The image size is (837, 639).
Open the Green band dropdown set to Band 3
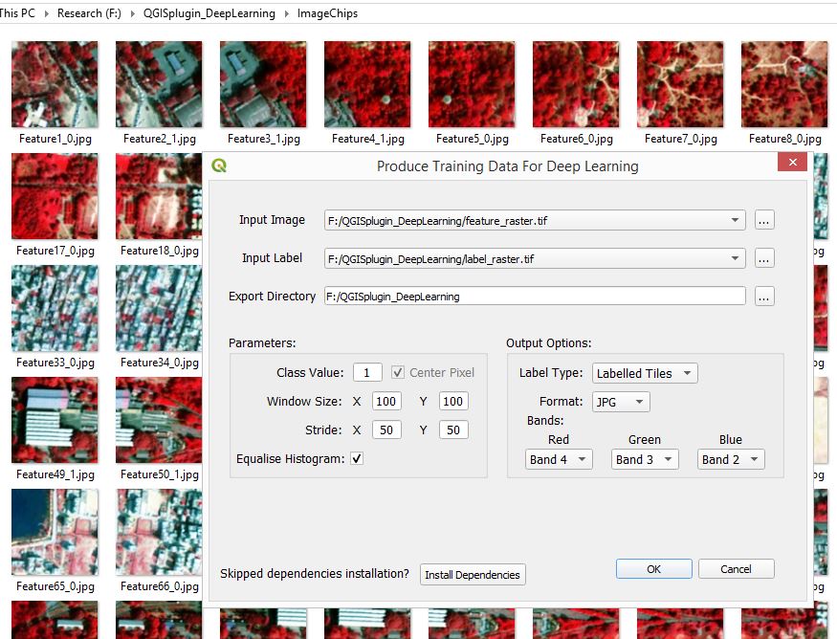point(645,459)
